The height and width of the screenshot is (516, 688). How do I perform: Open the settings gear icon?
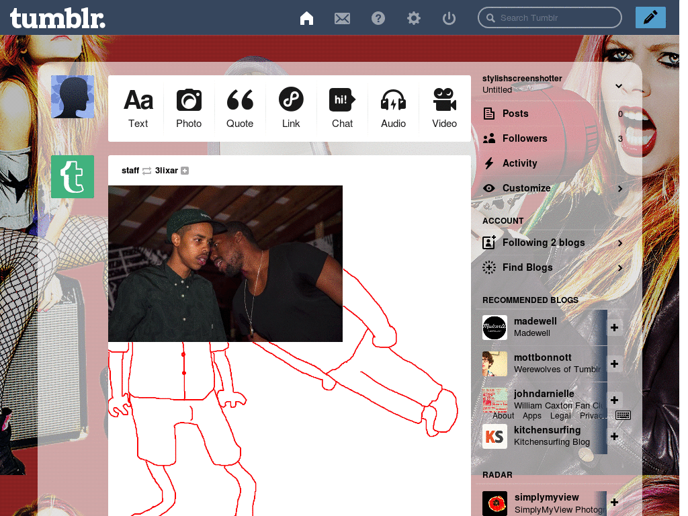pos(413,18)
